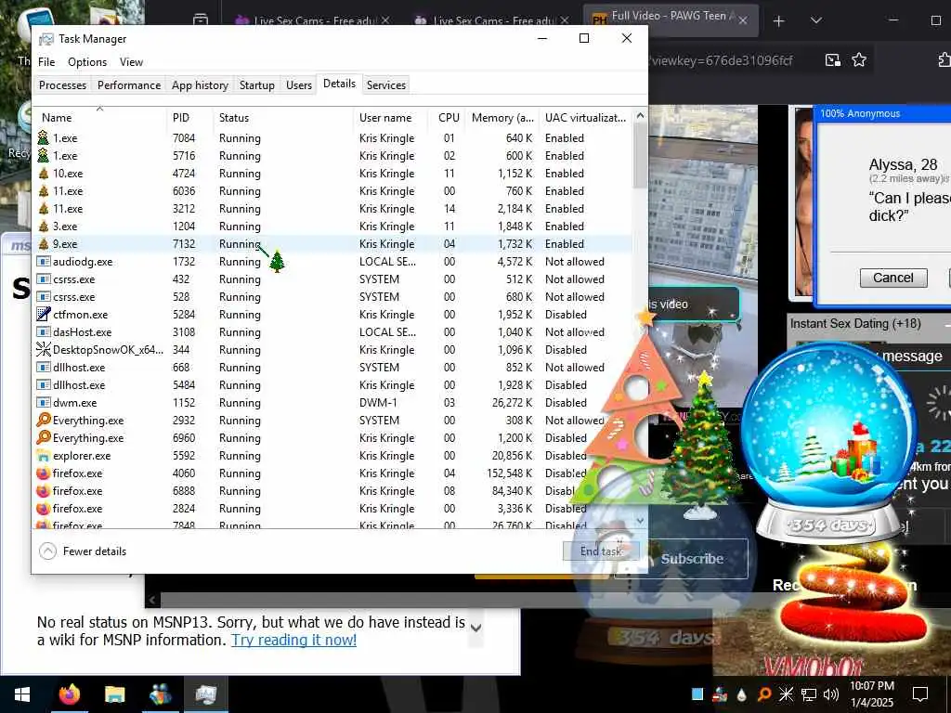Sort processes by the PID column
Viewport: 951px width, 713px height.
click(189, 118)
